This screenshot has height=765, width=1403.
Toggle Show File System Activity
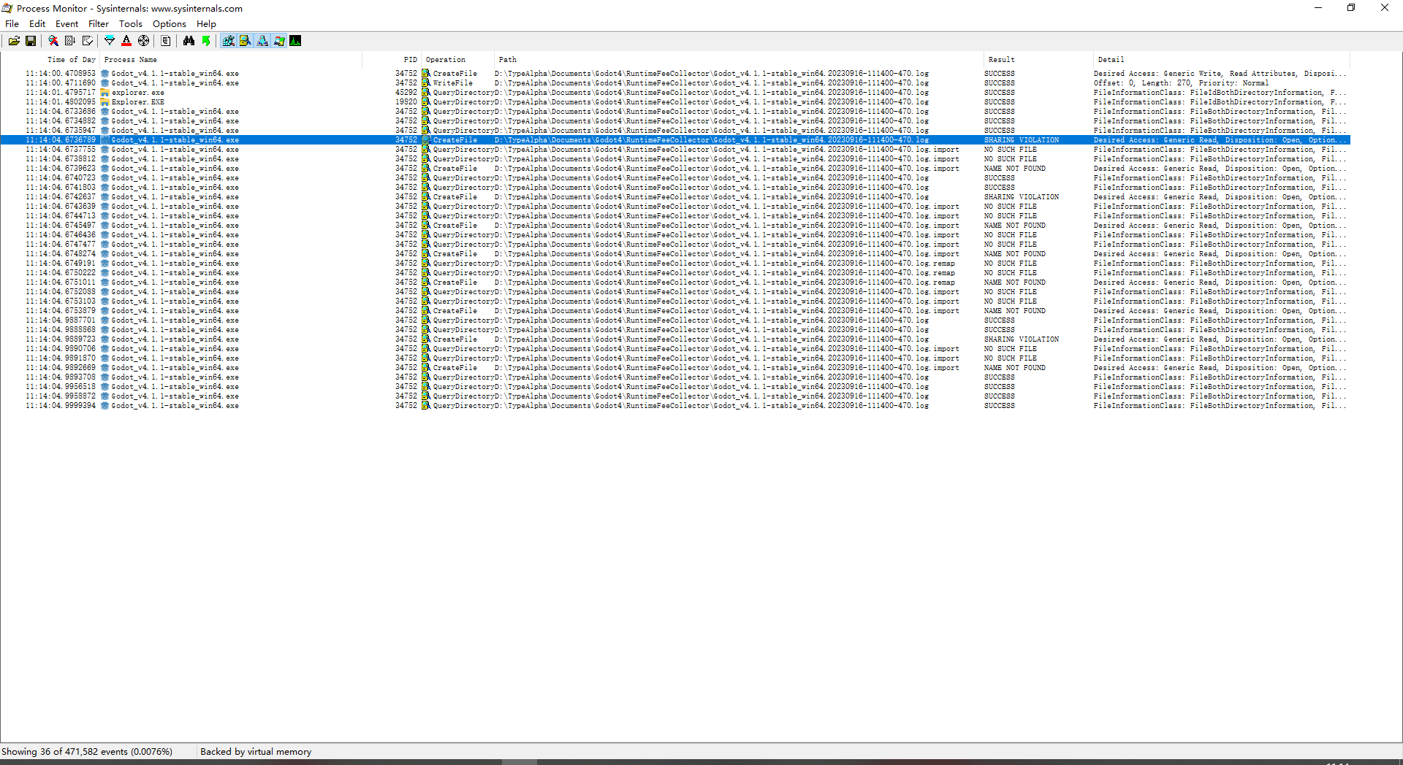pyautogui.click(x=246, y=40)
